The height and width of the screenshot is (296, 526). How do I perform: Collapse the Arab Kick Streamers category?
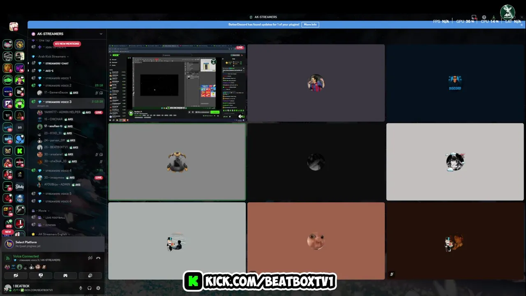pos(53,56)
